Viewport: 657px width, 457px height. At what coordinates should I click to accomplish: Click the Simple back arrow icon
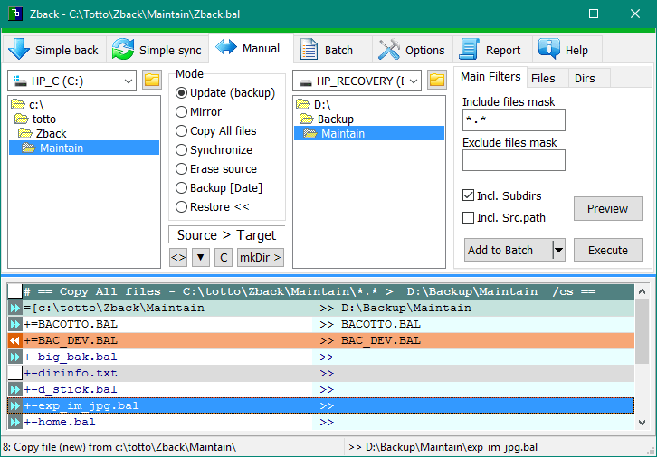coord(19,50)
